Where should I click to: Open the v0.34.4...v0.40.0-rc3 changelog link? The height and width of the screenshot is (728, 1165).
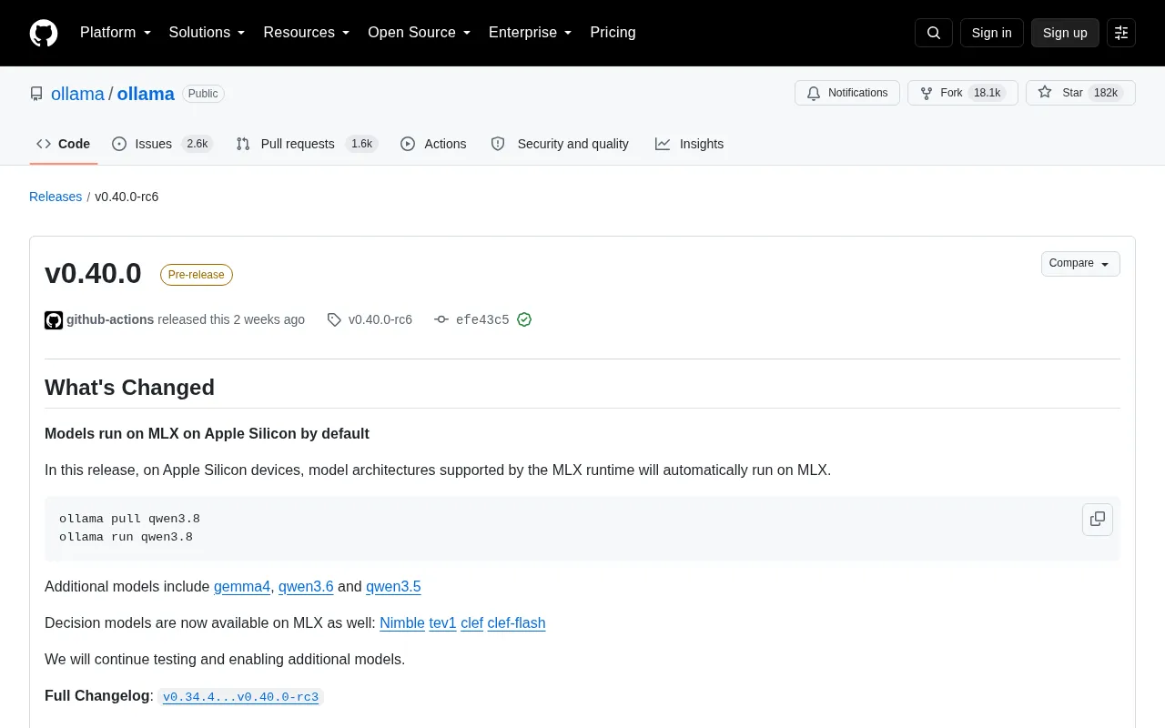point(241,697)
